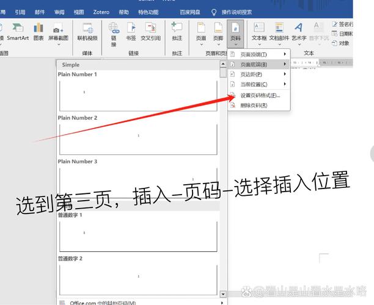Switch to the 视图 View tab
This screenshot has width=374, height=305.
(79, 12)
